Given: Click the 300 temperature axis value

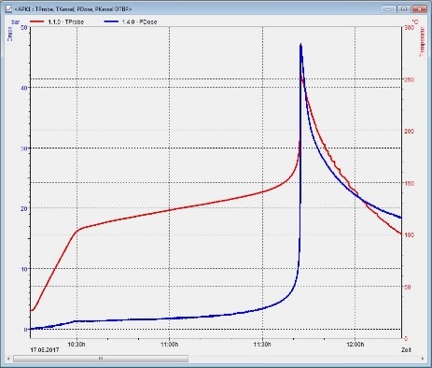Looking at the screenshot, I should (410, 28).
